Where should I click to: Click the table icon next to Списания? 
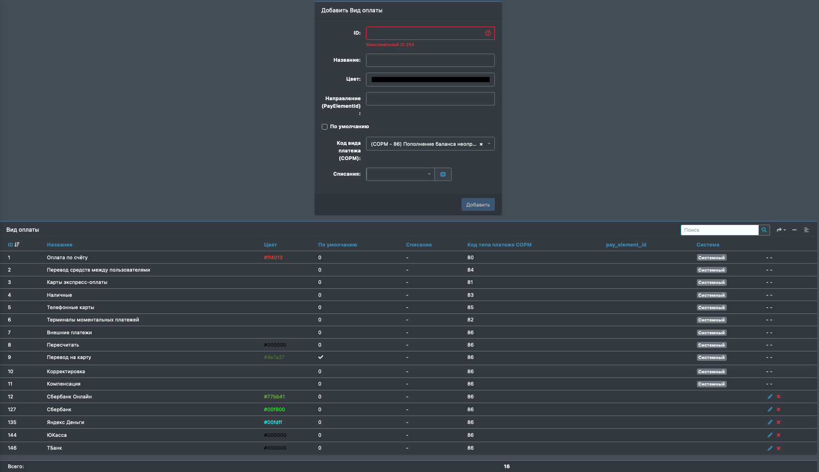coord(443,174)
